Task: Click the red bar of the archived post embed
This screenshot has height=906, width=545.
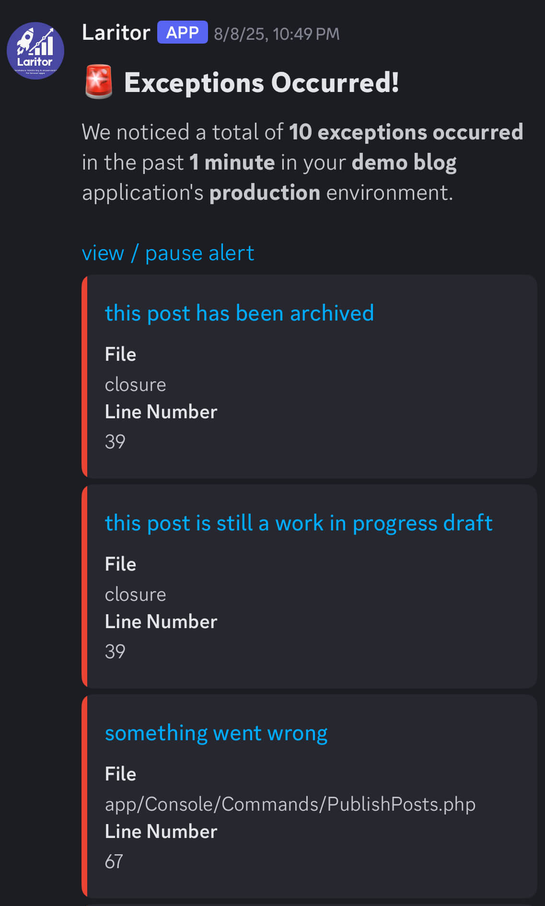Action: pos(85,376)
